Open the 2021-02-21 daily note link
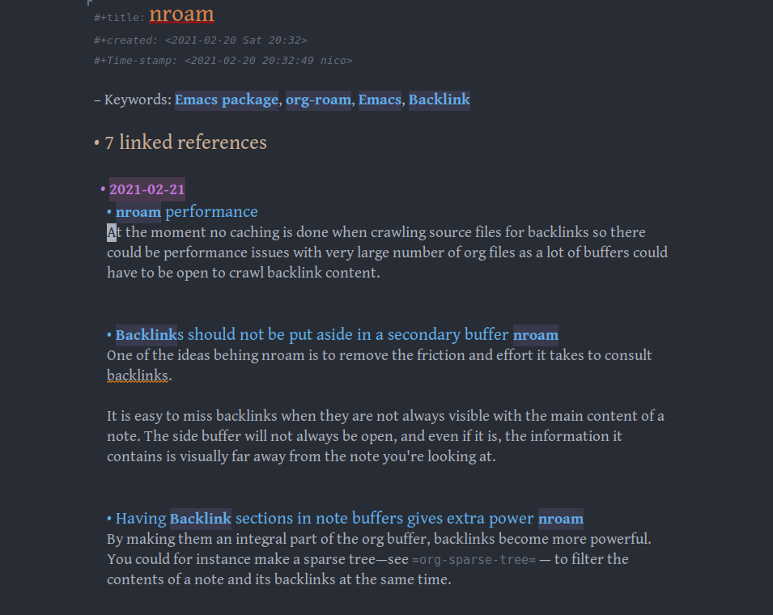The height and width of the screenshot is (615, 773). (147, 189)
